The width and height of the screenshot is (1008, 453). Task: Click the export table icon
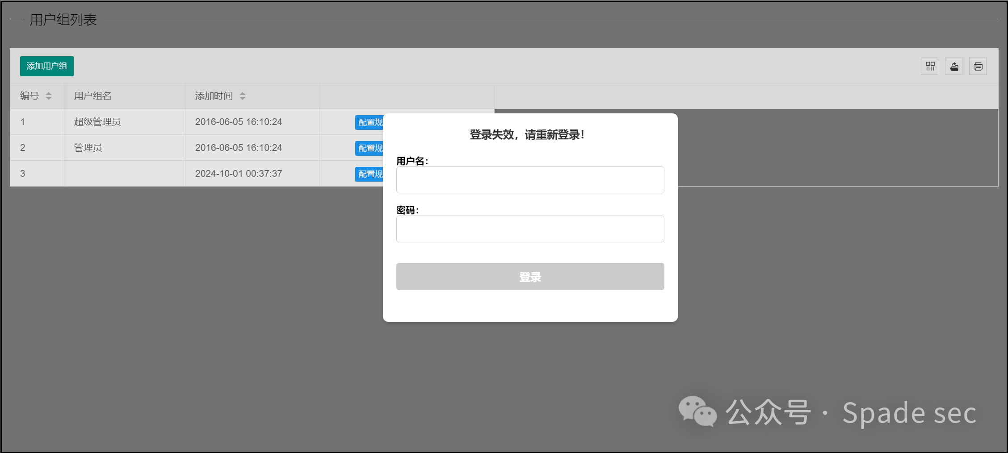pos(954,66)
